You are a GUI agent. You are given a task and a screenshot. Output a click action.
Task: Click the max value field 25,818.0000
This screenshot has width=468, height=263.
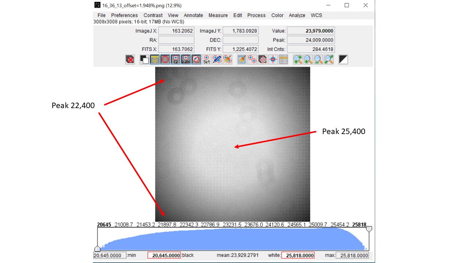(x=352, y=255)
